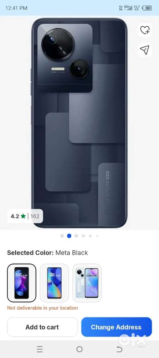Open the phone back product image
The height and width of the screenshot is (358, 159).
tap(79, 123)
